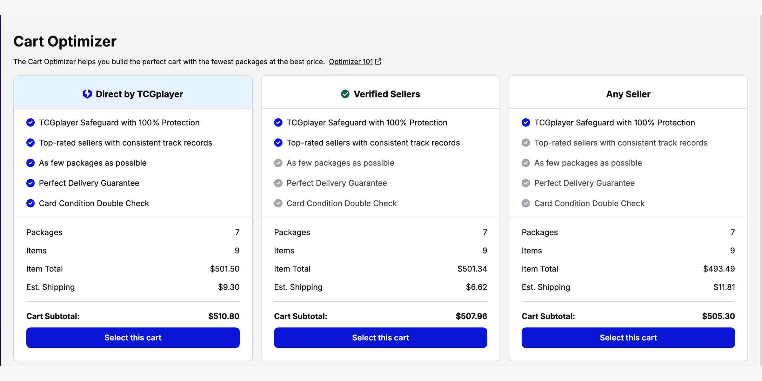Click gray check beside Any Seller Perfect Delivery Guarantee

(x=526, y=183)
